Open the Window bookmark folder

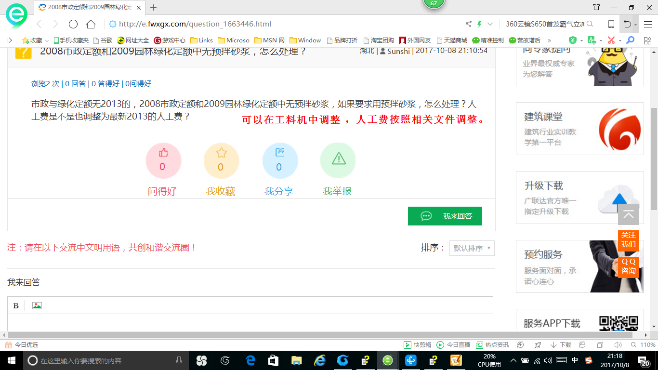(305, 40)
